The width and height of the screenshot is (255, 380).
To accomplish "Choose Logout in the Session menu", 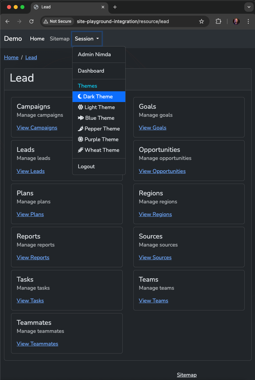I will (86, 167).
